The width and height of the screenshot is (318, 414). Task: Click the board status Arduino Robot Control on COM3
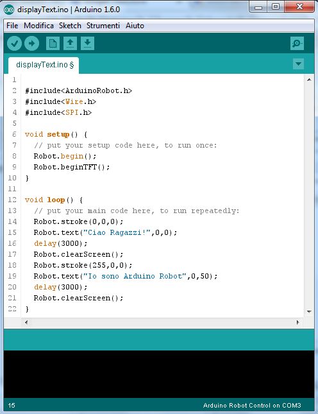coord(252,406)
